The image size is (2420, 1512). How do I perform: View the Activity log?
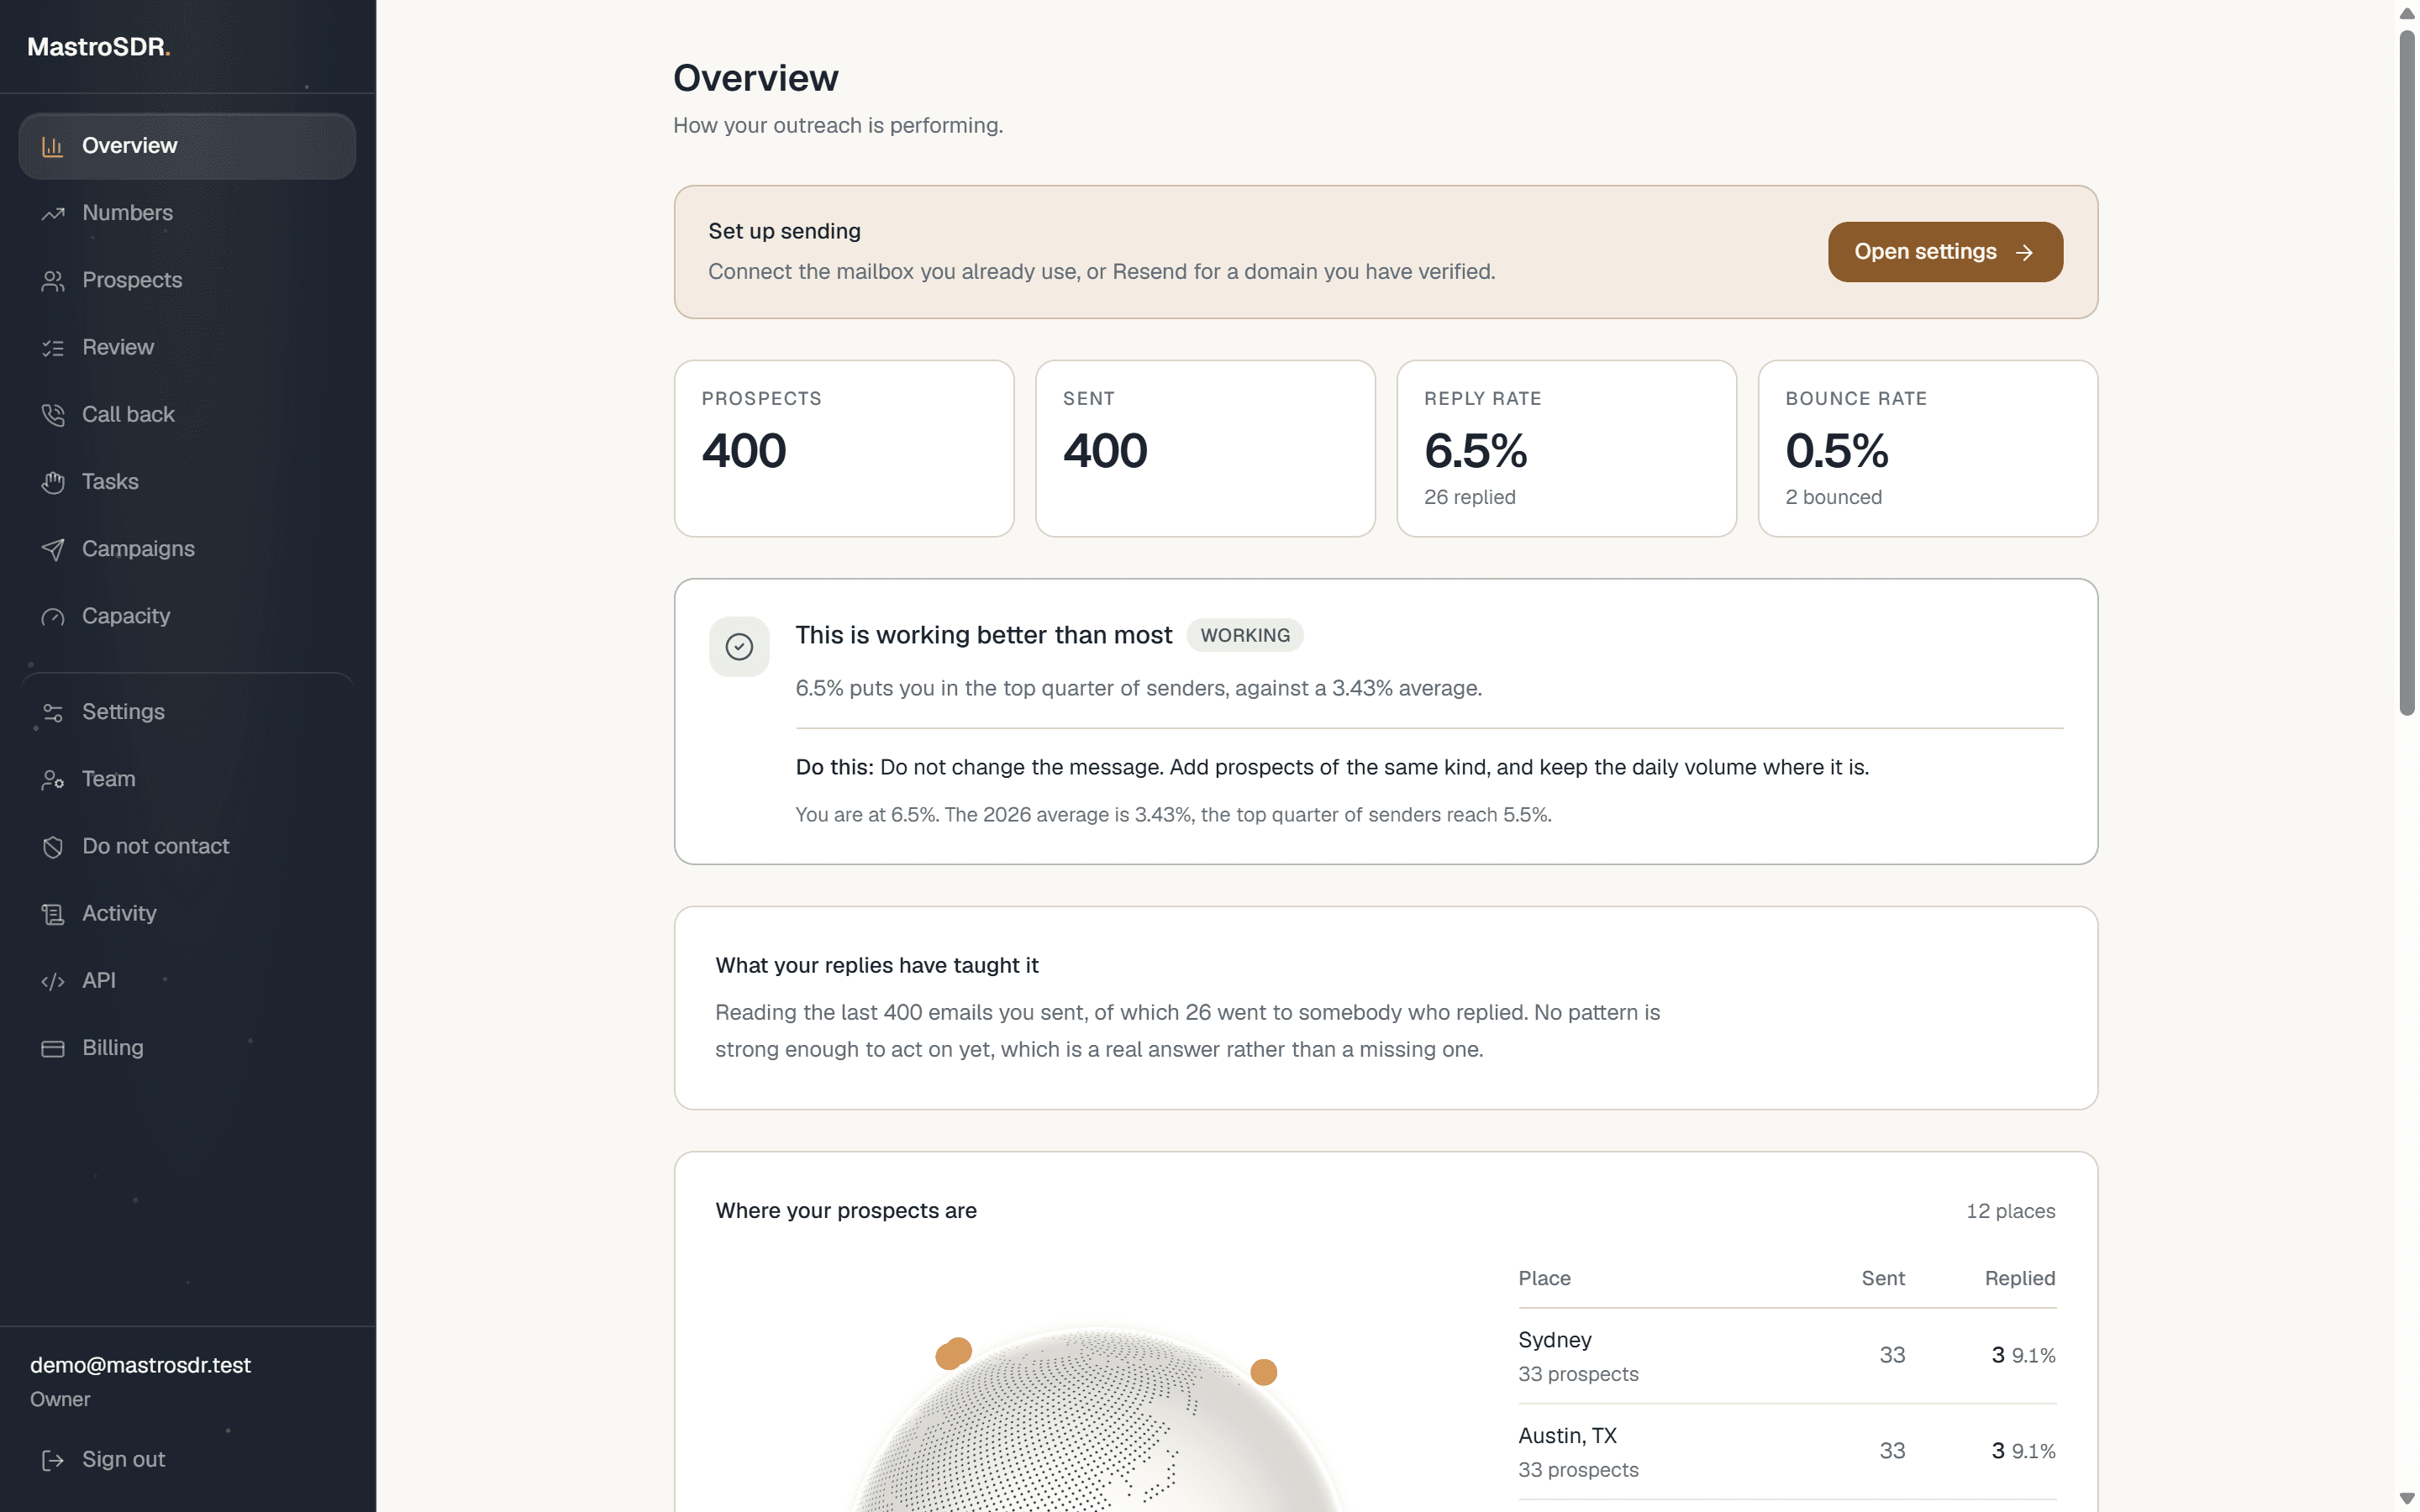[x=187, y=913]
